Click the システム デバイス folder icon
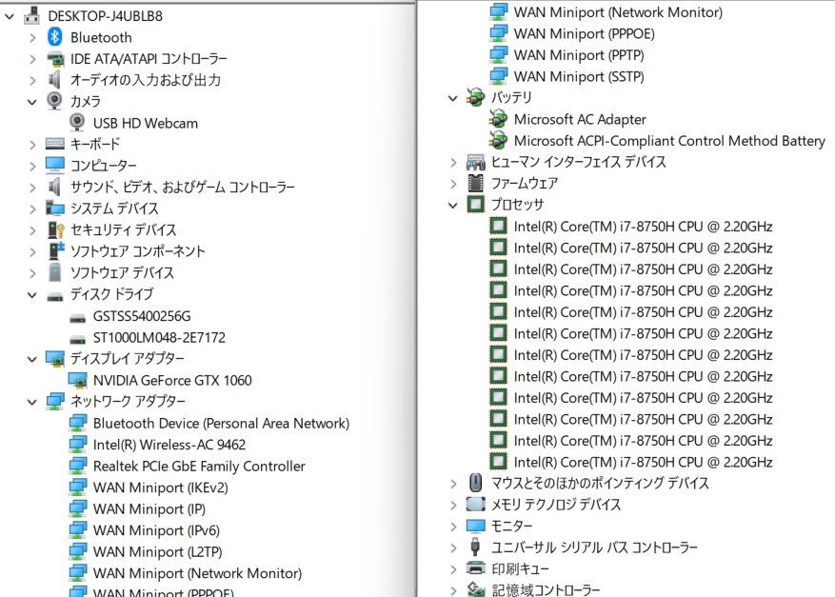The width and height of the screenshot is (835, 597). pos(55,209)
